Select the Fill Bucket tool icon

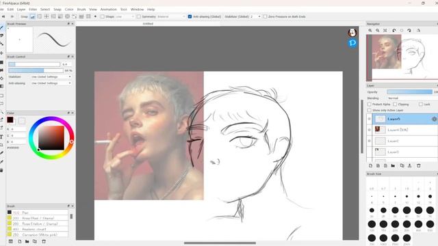click(x=1, y=70)
